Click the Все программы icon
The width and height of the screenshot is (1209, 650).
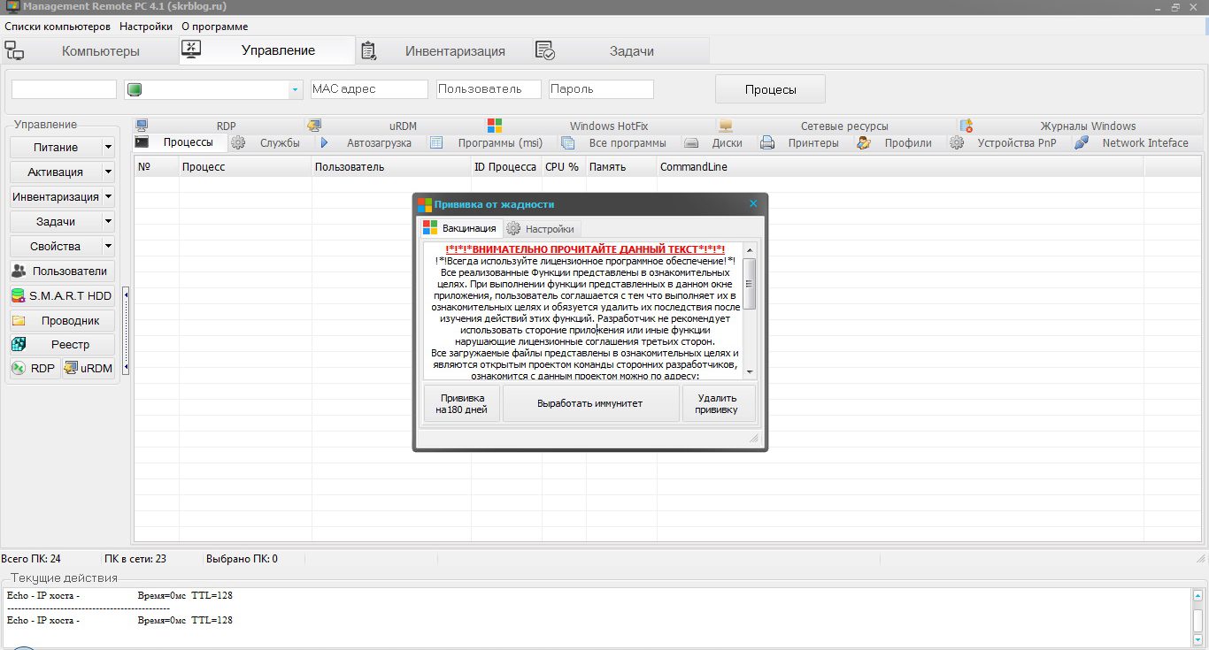point(568,142)
